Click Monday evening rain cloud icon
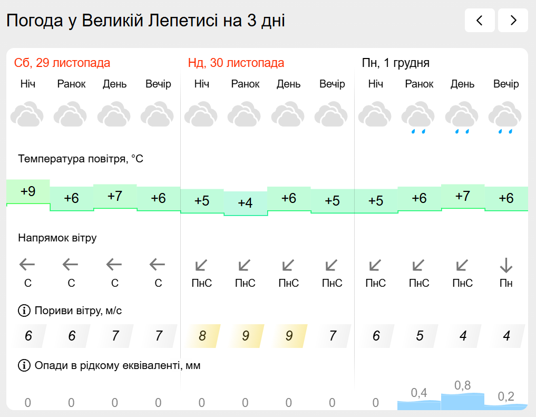This screenshot has width=536, height=417. pos(505,118)
